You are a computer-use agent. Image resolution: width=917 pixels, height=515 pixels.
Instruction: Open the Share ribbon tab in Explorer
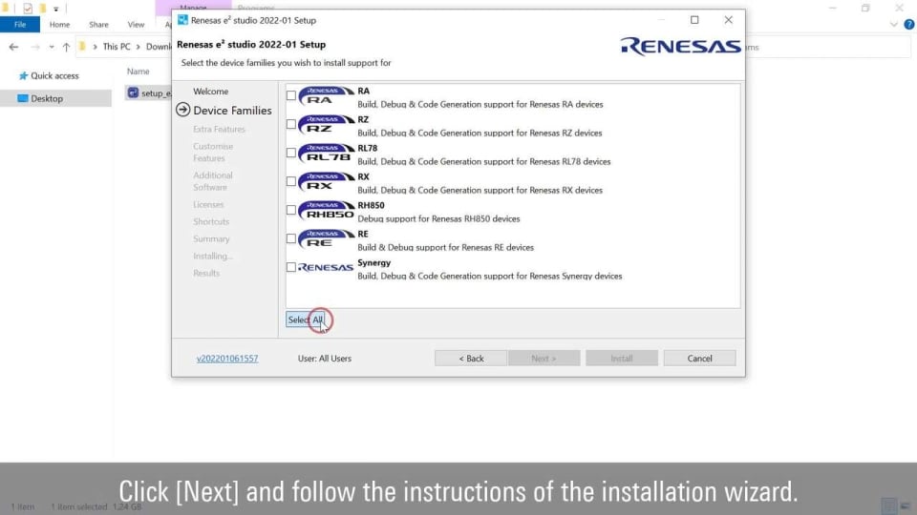click(98, 25)
